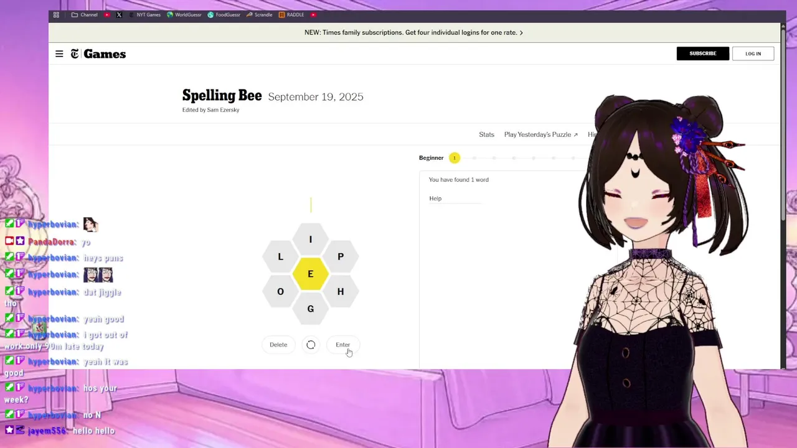Click the chat message 'heys pans'
797x448 pixels.
point(103,258)
